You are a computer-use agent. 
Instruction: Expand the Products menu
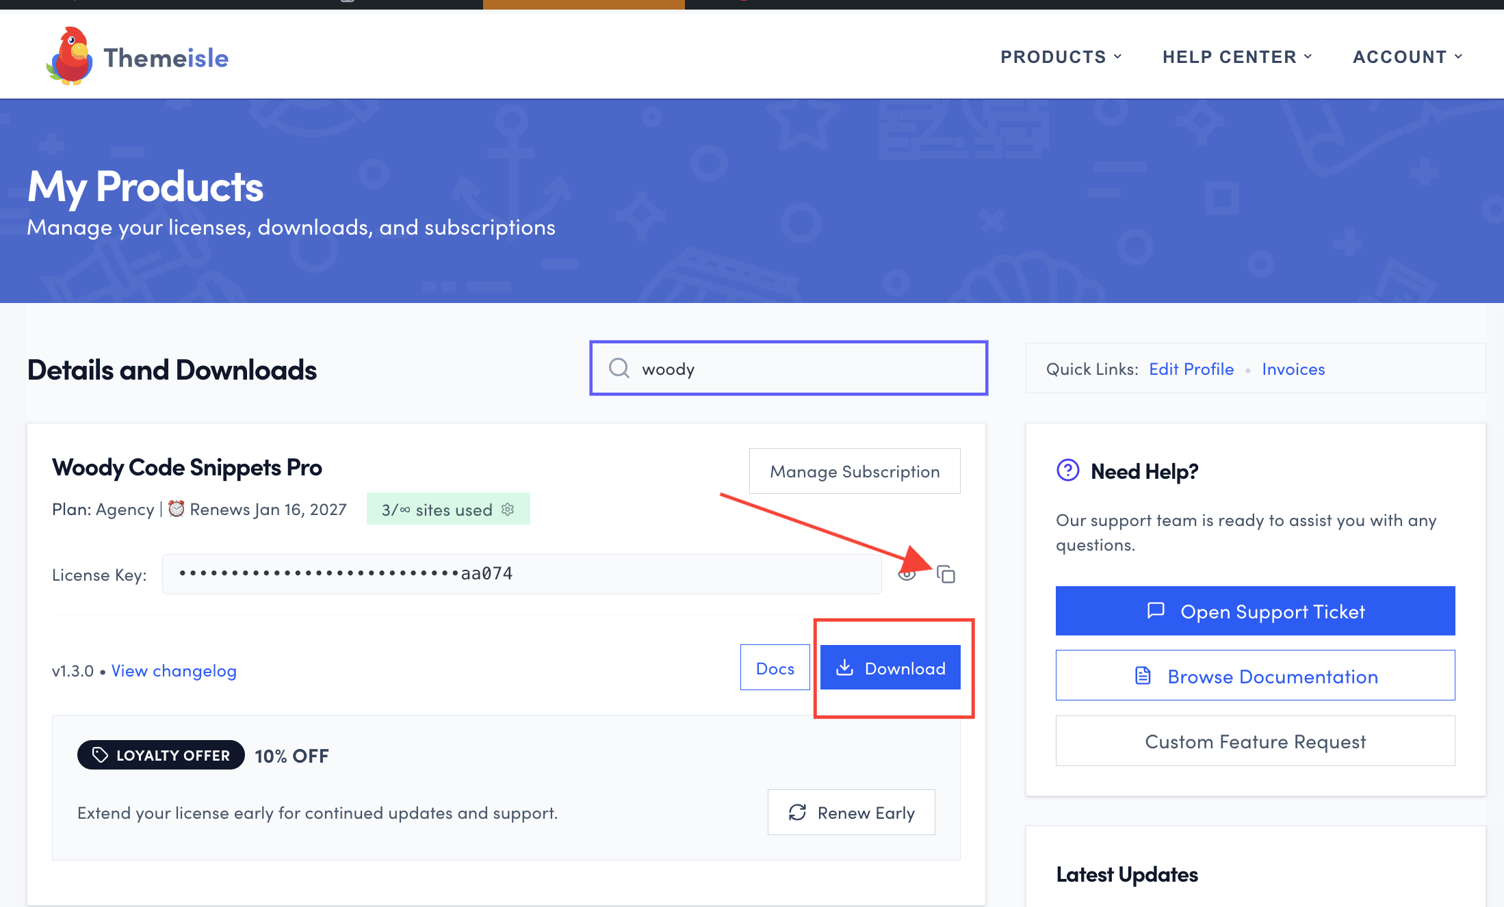tap(1061, 57)
